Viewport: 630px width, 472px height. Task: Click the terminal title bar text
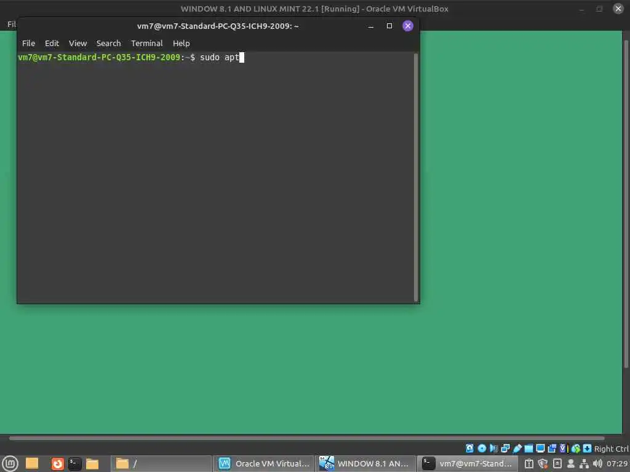(x=218, y=26)
